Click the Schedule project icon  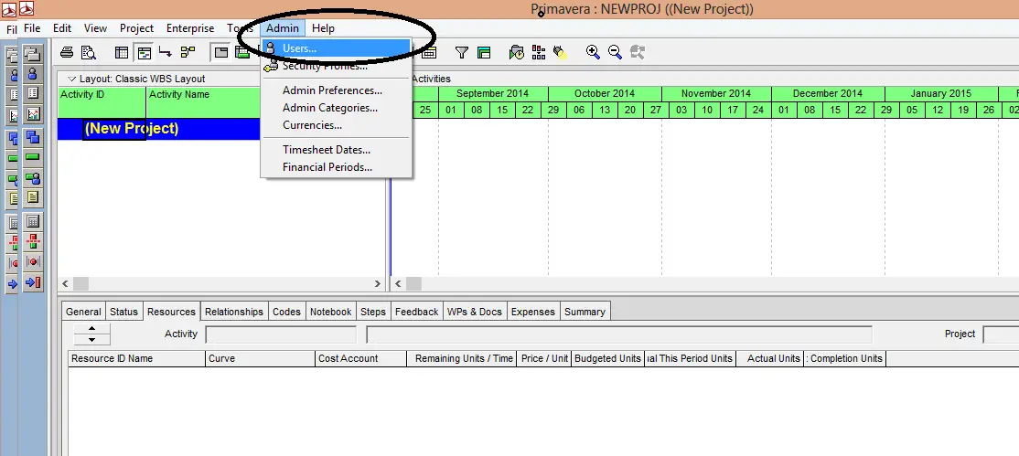(517, 53)
